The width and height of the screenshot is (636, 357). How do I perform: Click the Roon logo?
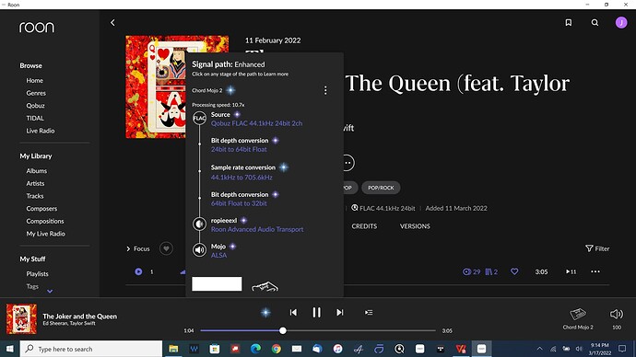pyautogui.click(x=37, y=27)
